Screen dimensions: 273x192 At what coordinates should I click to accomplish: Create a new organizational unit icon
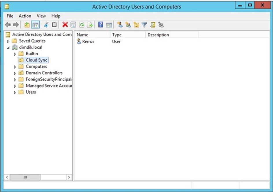136,25
